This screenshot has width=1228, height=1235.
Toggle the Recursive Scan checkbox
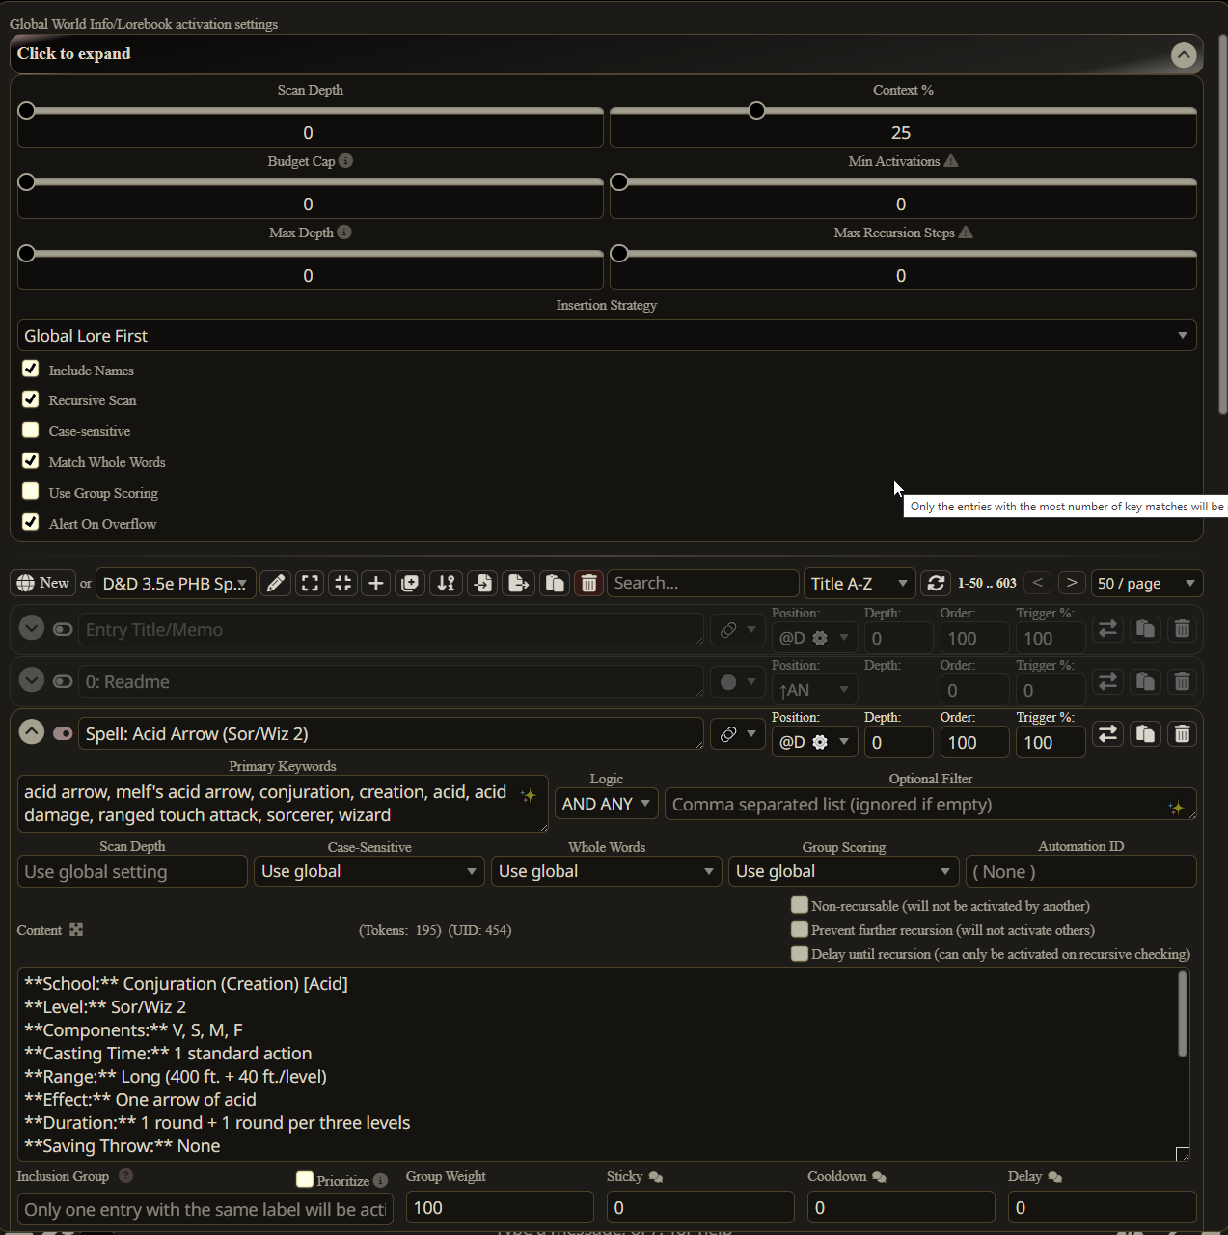(31, 399)
